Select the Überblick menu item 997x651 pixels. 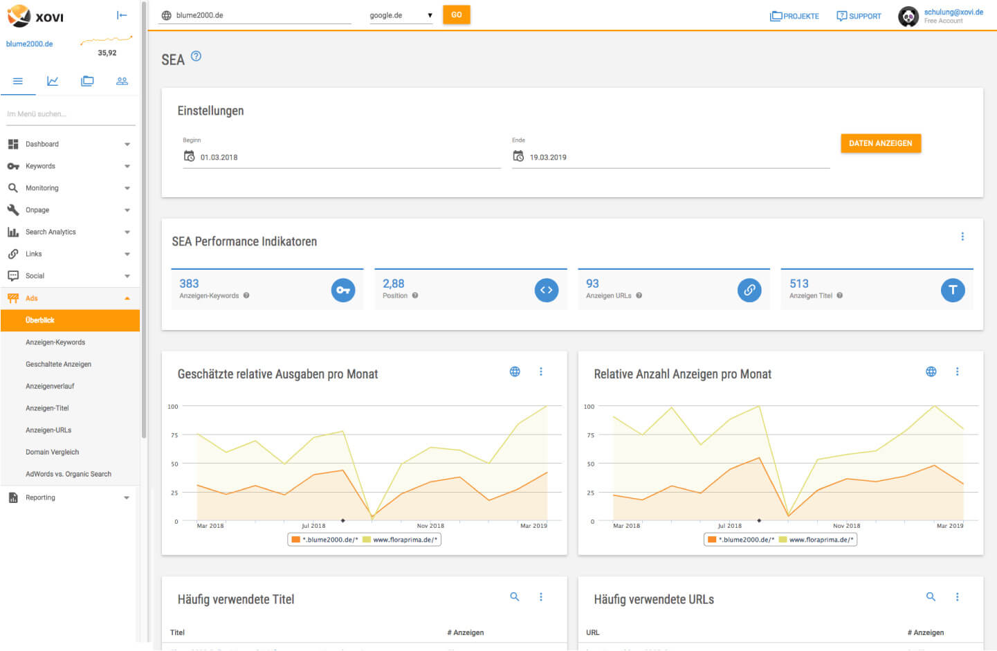pyautogui.click(x=70, y=320)
